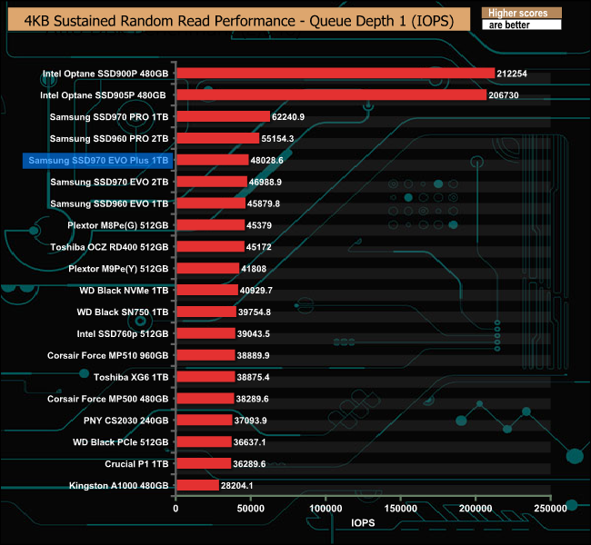Select the WD Black NVMe 1TB label

[x=124, y=291]
